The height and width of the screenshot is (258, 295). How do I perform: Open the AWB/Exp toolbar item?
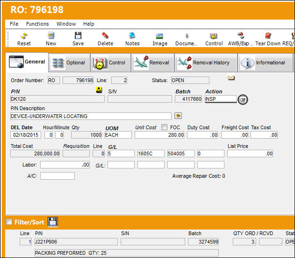241,39
